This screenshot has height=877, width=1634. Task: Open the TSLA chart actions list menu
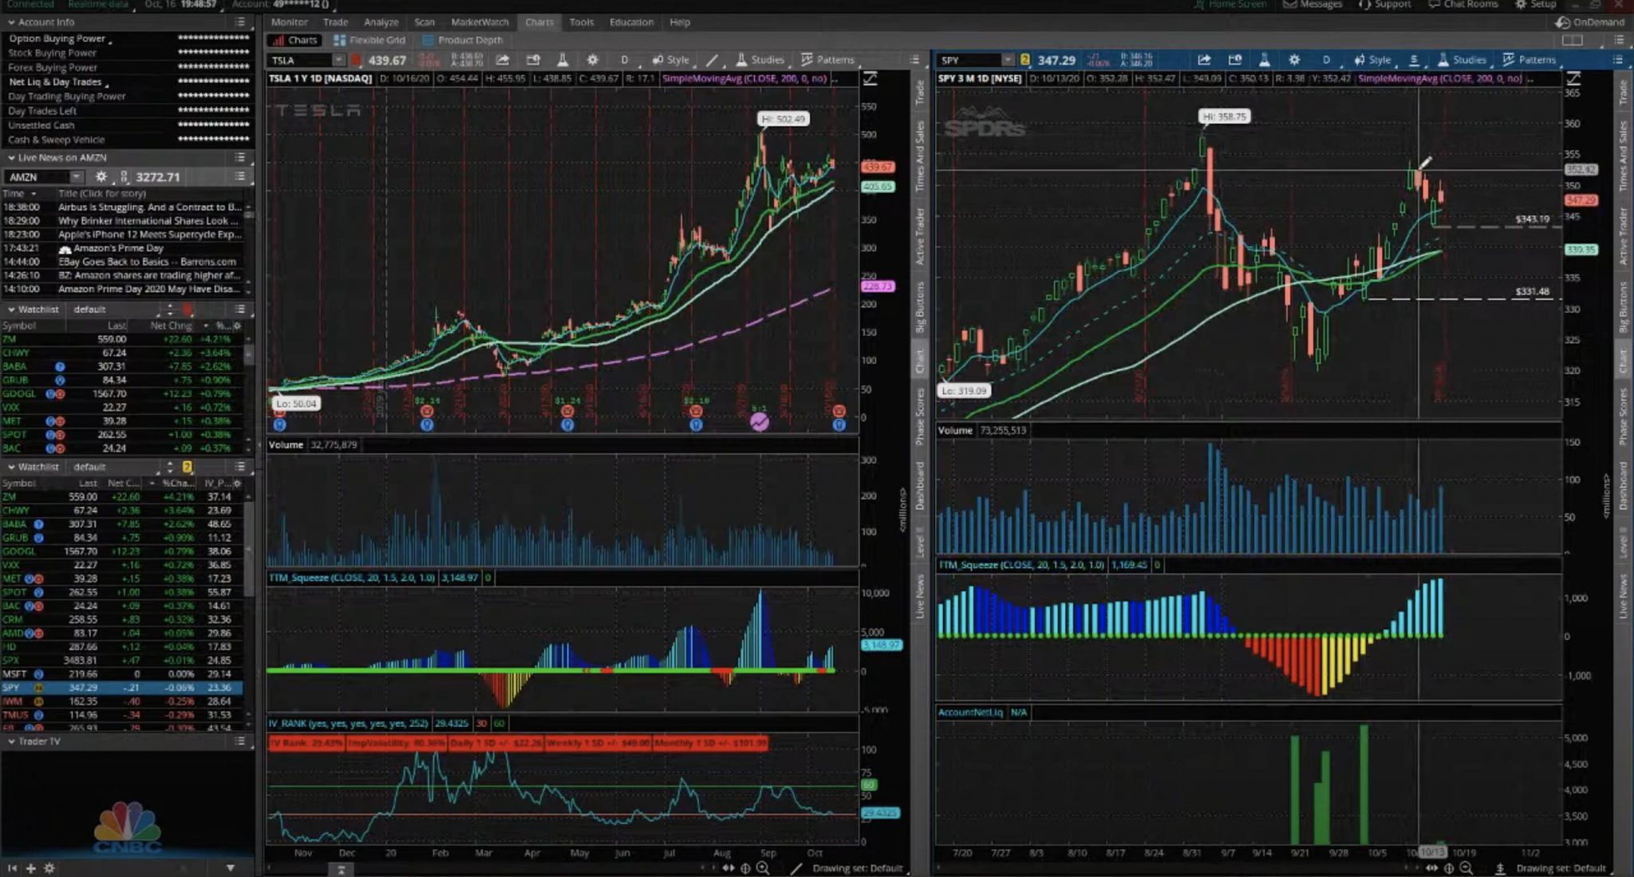tap(914, 60)
